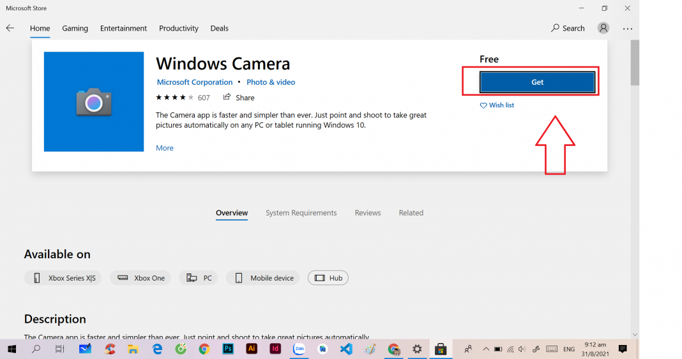This screenshot has height=359, width=682.
Task: Expand the description with More
Action: [x=165, y=148]
